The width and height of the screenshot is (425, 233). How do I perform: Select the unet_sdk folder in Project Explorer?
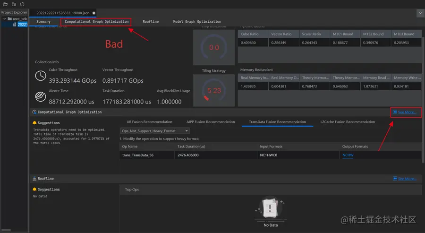point(17,19)
